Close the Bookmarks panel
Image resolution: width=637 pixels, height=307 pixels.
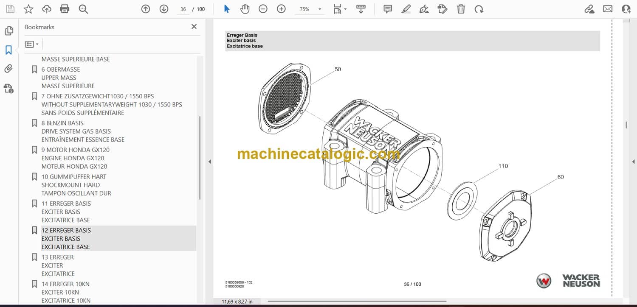[194, 26]
